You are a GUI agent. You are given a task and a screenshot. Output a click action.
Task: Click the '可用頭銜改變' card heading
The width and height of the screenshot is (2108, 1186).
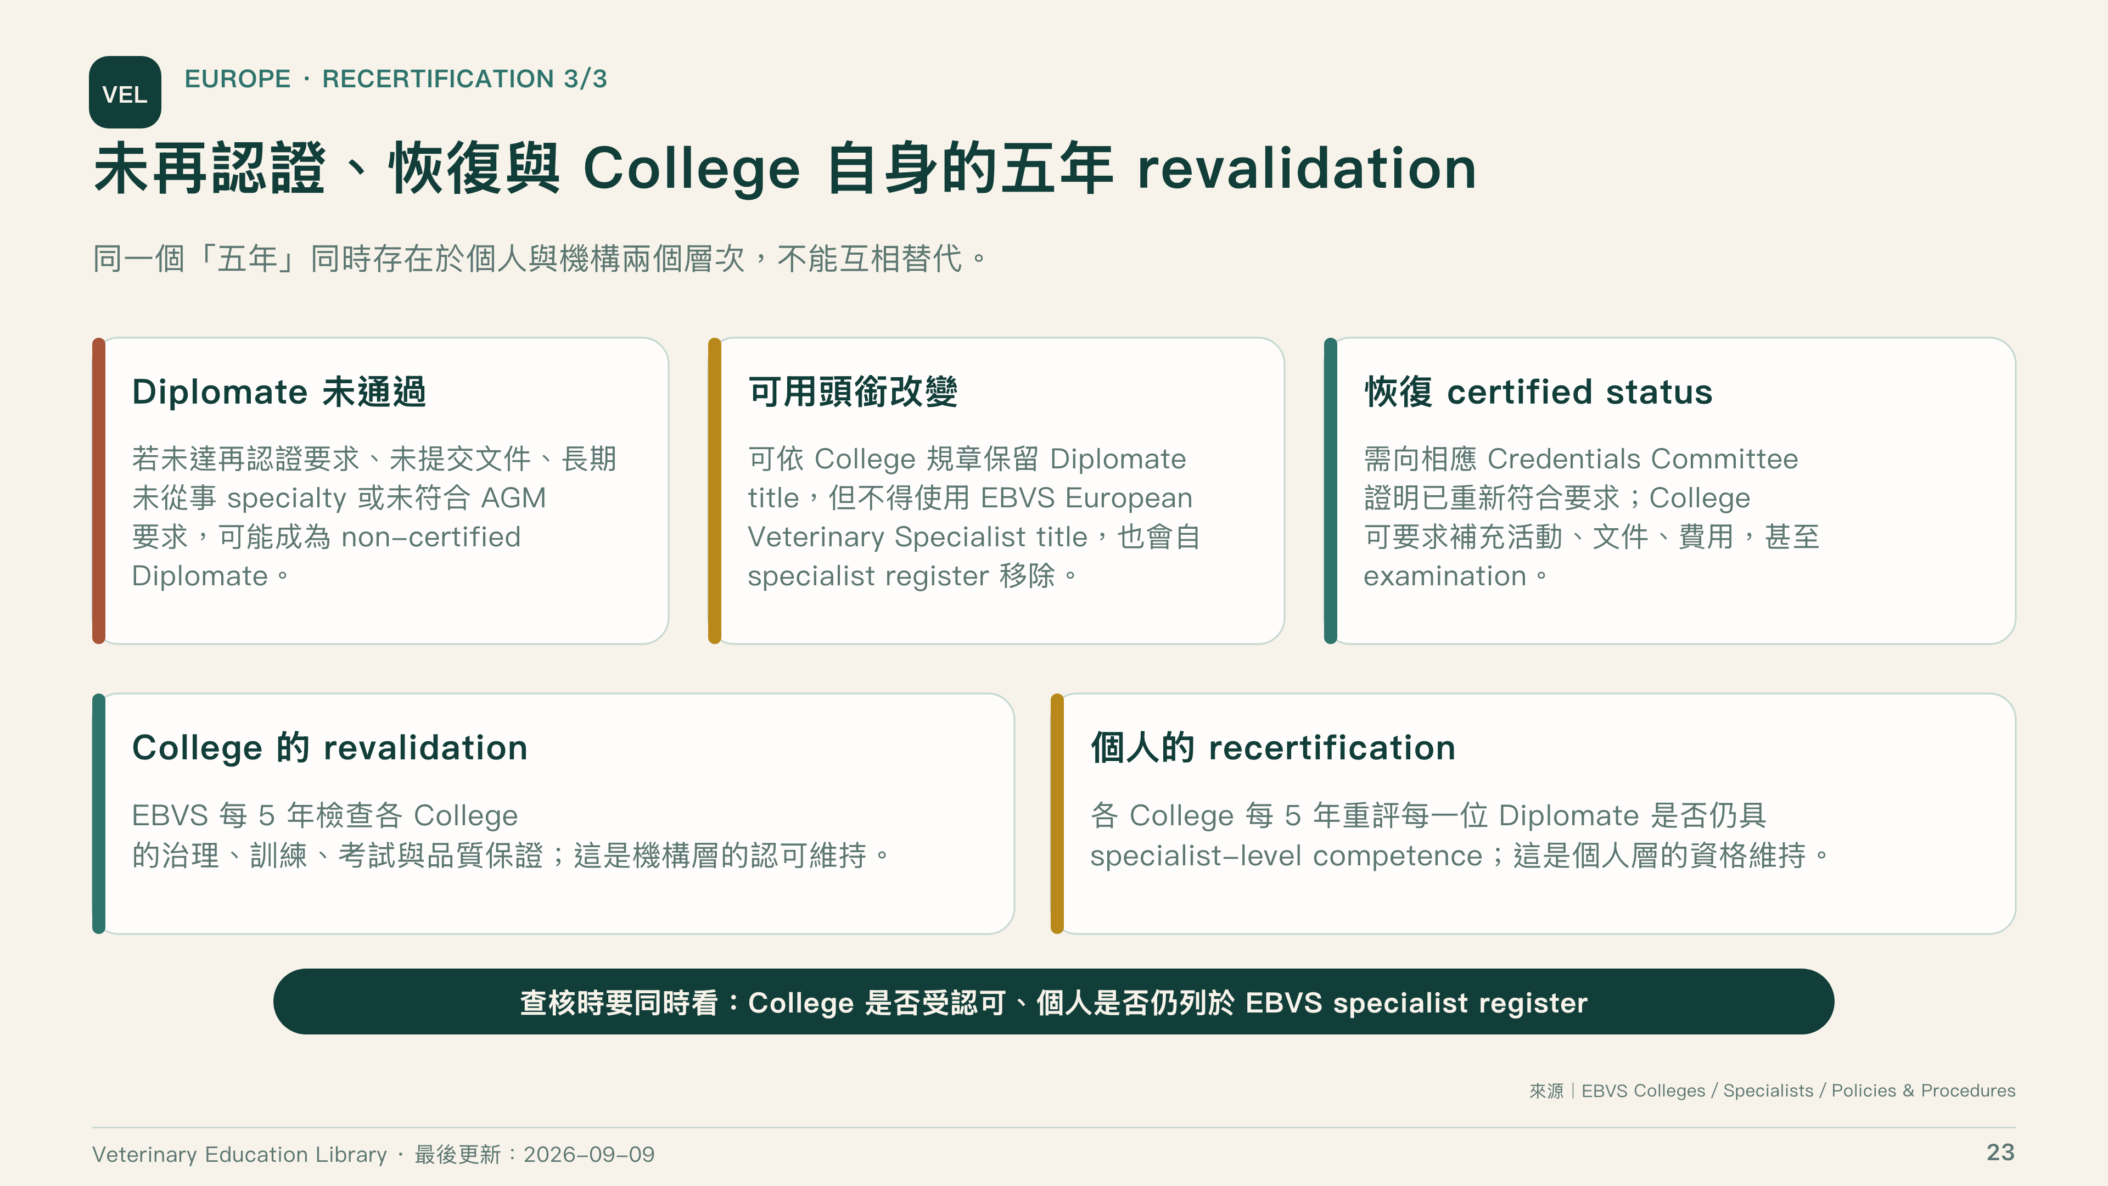coord(853,392)
